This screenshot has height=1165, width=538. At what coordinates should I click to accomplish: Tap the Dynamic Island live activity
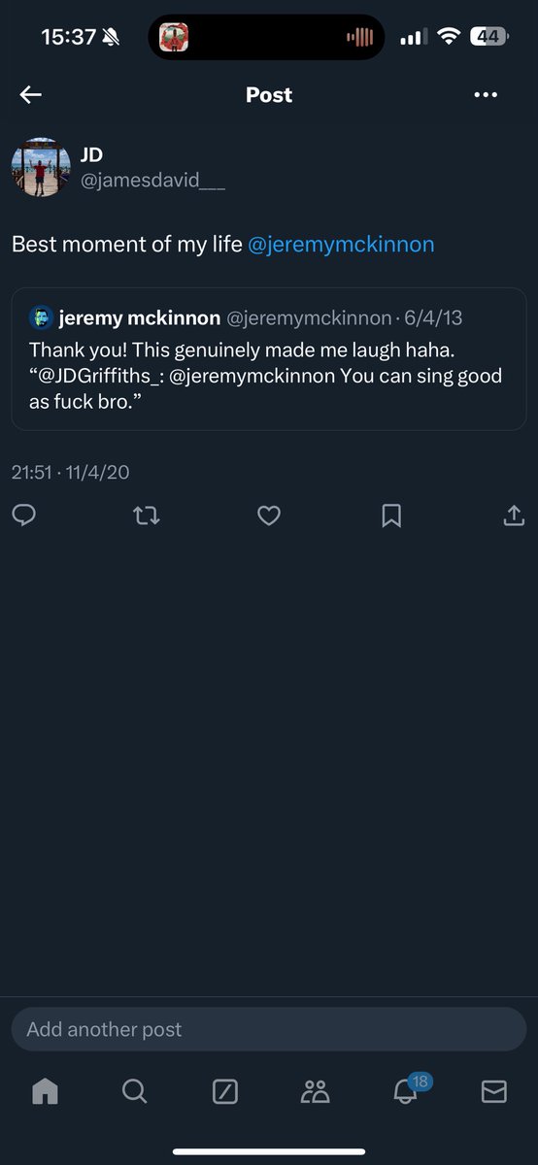[x=266, y=37]
